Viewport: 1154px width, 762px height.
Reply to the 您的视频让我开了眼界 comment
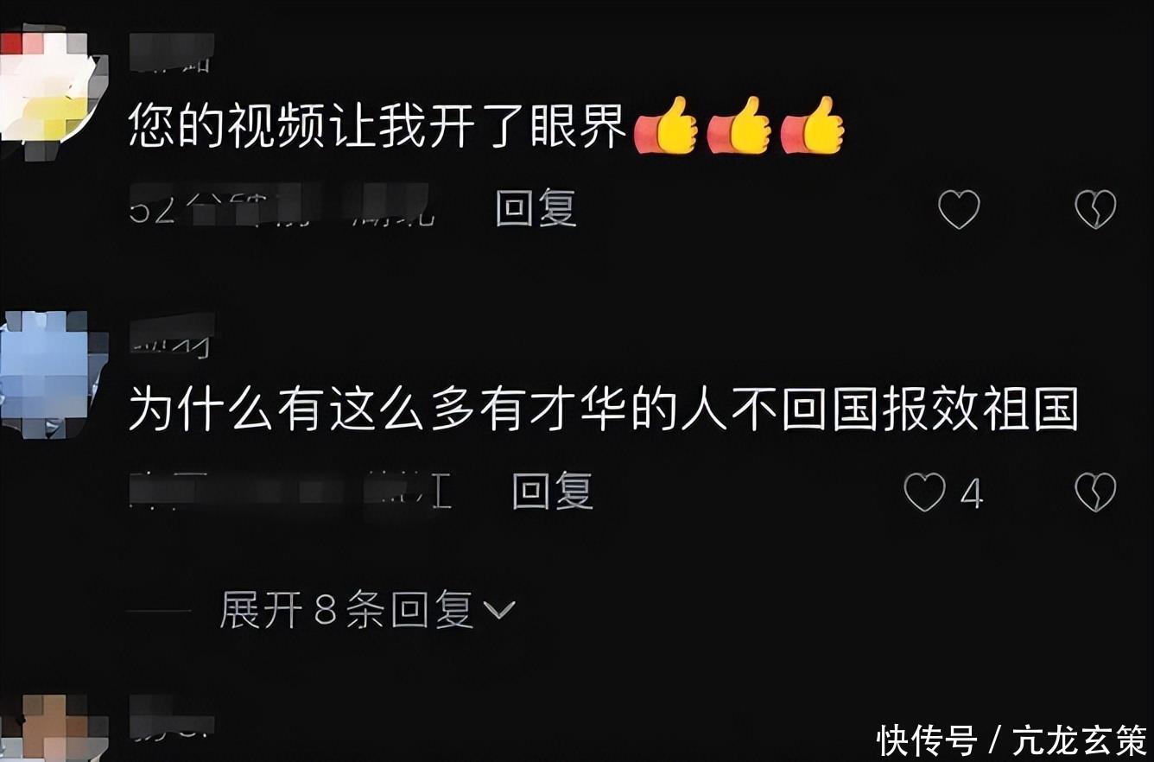tap(536, 208)
